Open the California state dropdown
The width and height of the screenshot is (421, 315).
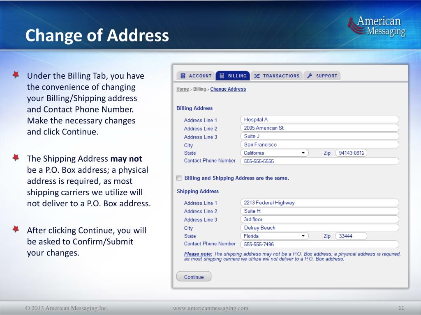pos(274,153)
